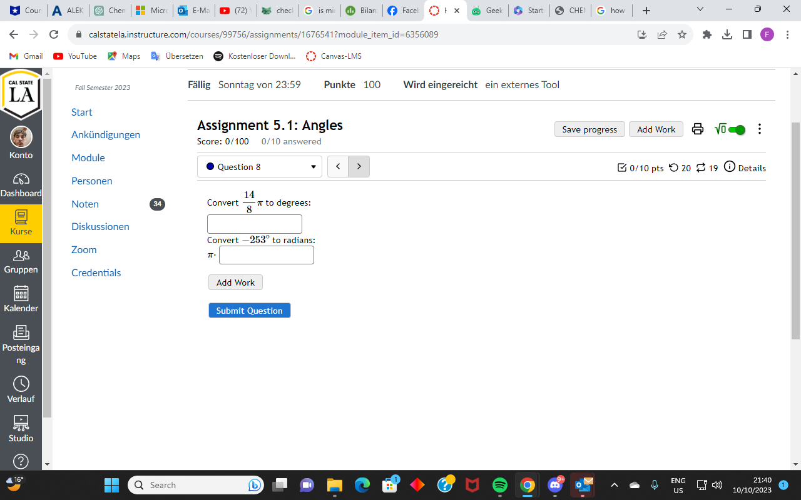Bookmark this page with the star icon
801x500 pixels.
682,34
